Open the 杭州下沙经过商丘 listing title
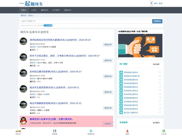182x136 pixels. coord(65,56)
